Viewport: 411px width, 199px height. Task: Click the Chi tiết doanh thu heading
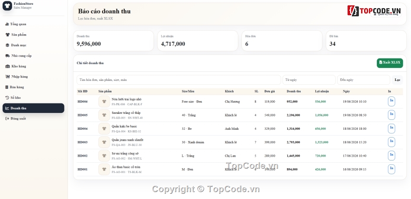coord(90,63)
